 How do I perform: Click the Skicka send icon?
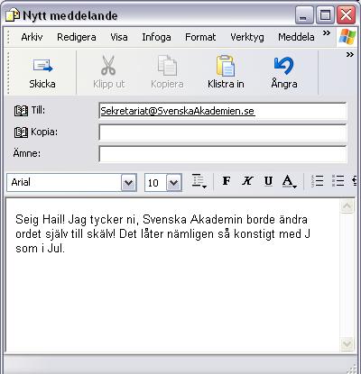42,66
